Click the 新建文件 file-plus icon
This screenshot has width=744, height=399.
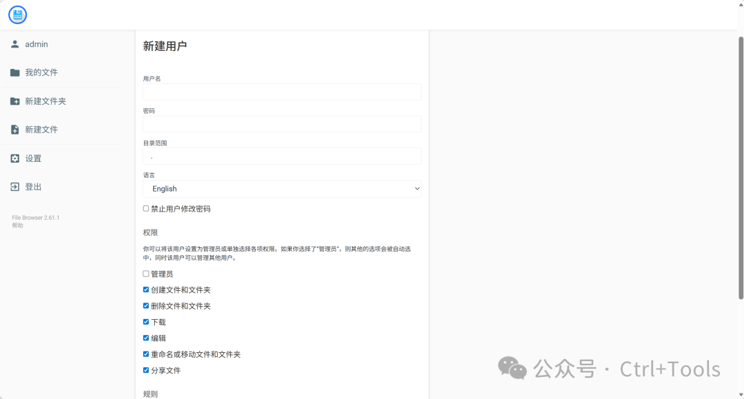[15, 130]
